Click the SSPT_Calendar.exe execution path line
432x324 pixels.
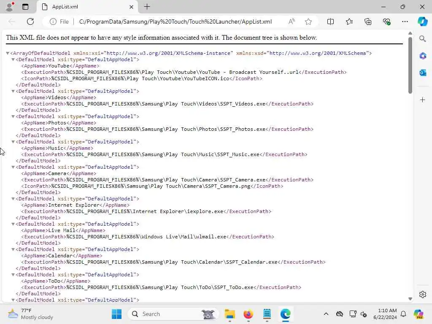(173, 262)
